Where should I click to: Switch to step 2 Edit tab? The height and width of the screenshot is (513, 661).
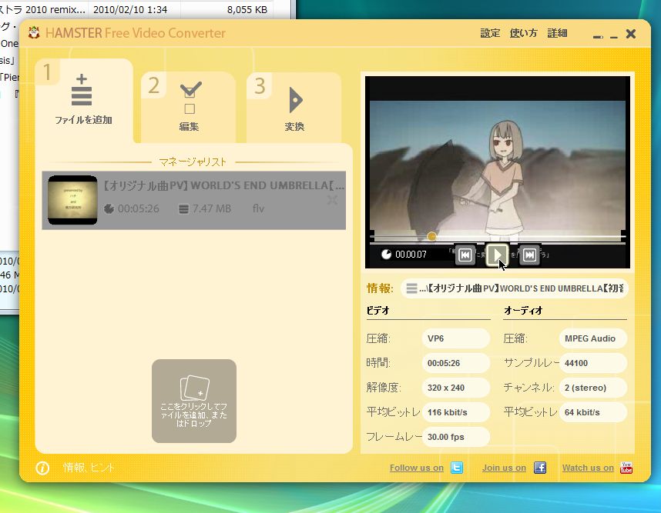189,108
